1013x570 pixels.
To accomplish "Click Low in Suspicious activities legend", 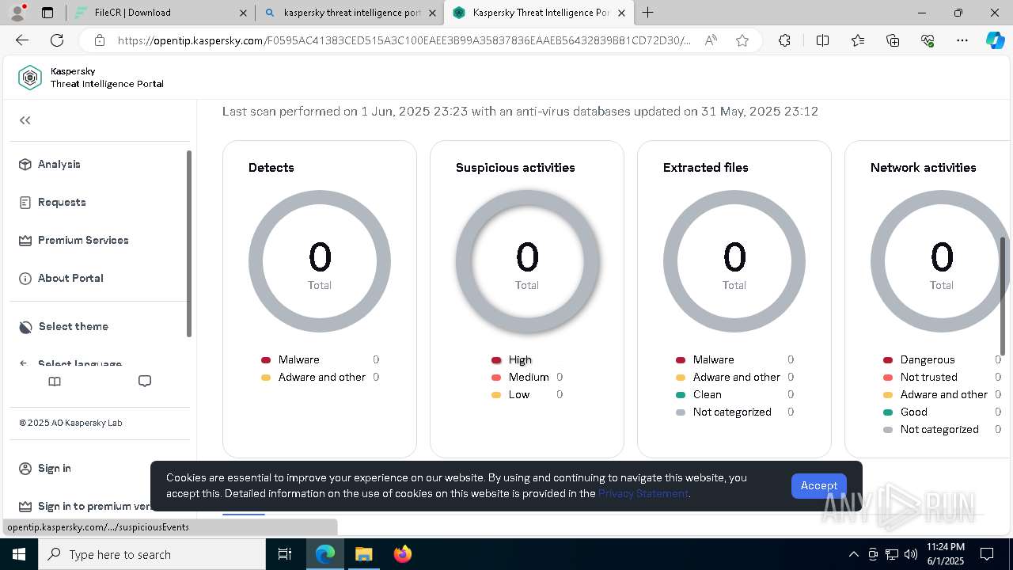I will click(519, 394).
